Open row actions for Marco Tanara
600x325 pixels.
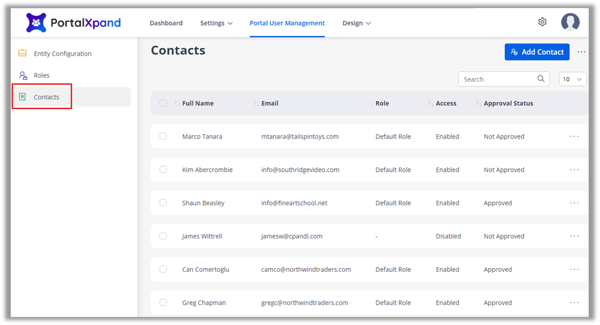pyautogui.click(x=574, y=136)
